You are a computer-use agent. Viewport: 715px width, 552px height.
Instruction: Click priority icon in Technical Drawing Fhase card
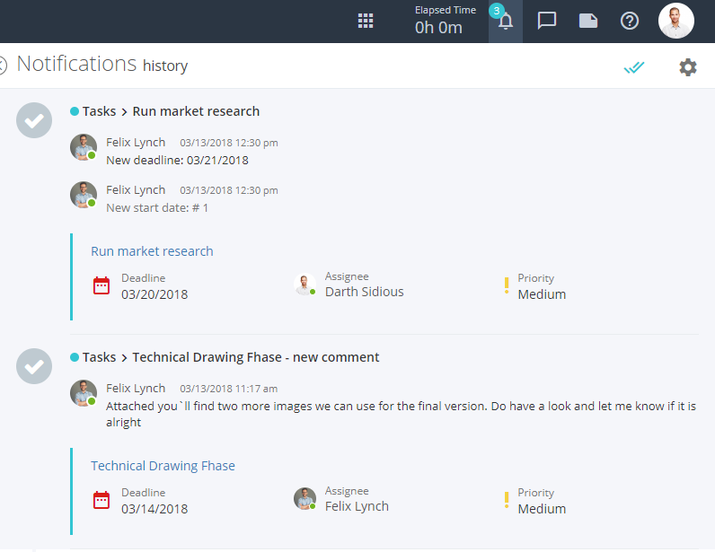coord(507,500)
